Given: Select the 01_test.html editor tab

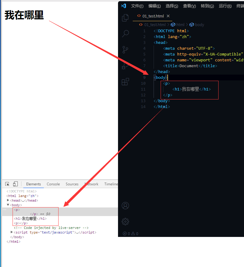Looking at the screenshot, I should [152, 16].
